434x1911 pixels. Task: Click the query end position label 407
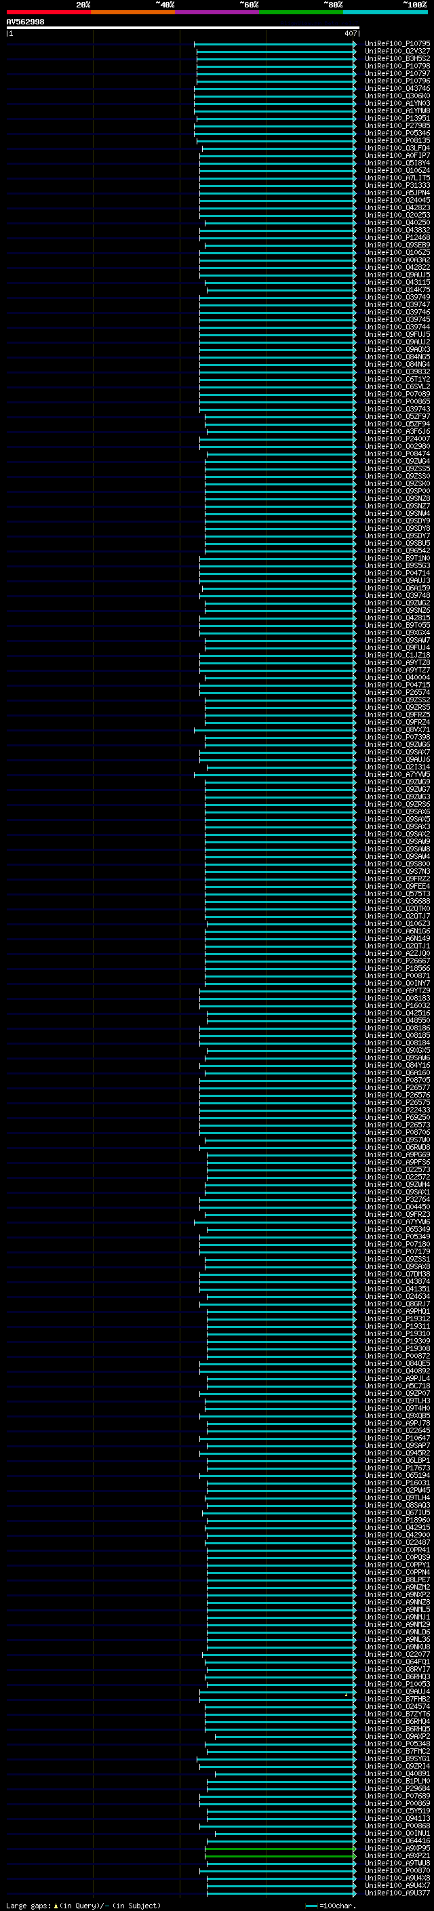tap(351, 33)
